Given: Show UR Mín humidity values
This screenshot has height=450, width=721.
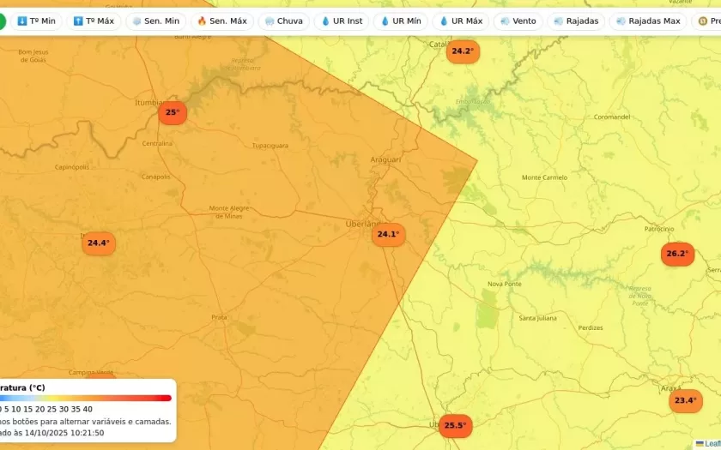Looking at the screenshot, I should (401, 21).
